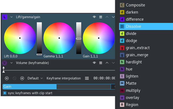
Task: Click the Lift 0,0,0 value label
Action: pos(11,56)
